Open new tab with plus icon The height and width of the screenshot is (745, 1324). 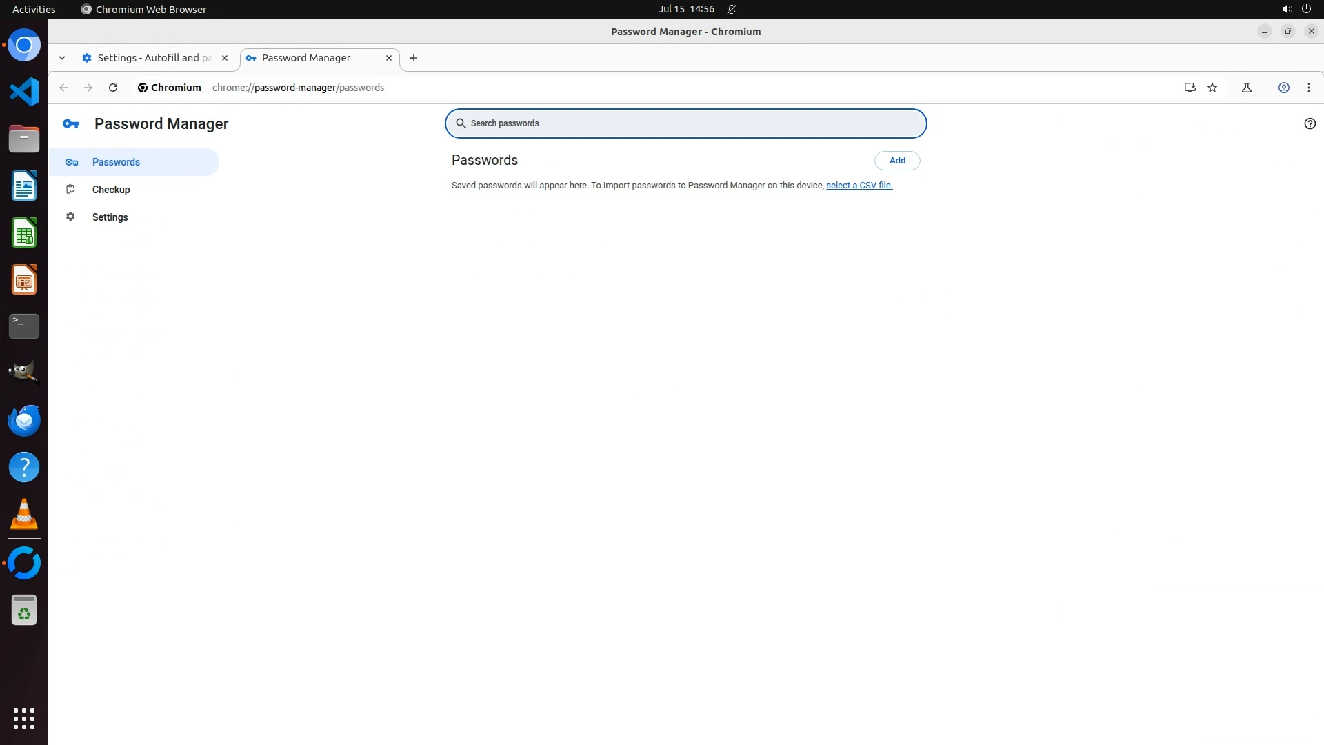click(x=414, y=58)
